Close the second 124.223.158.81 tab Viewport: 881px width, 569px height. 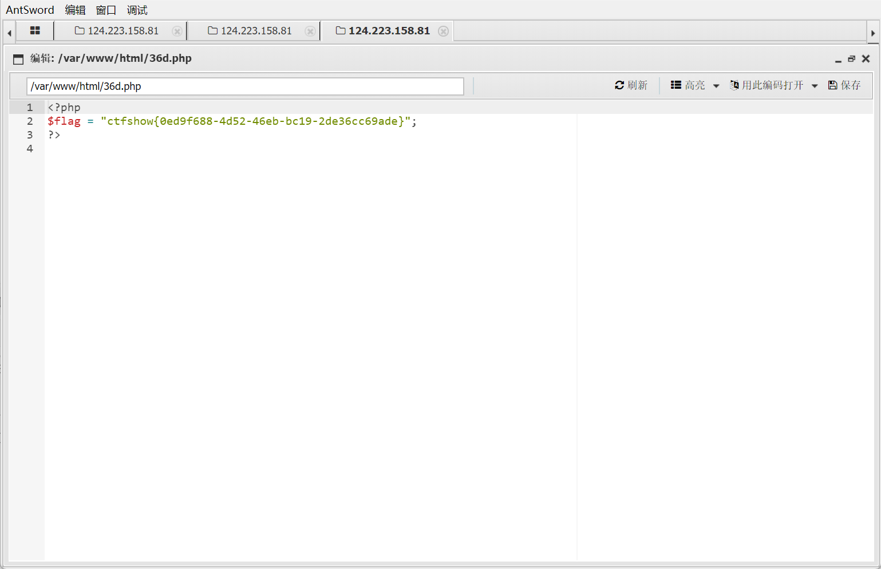310,31
